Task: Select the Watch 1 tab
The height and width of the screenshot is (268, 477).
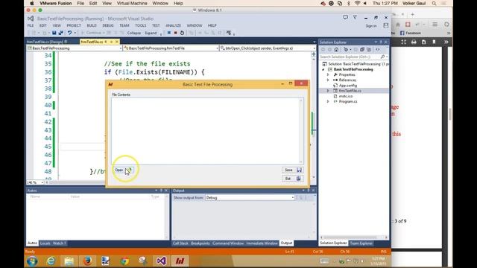Action: (x=60, y=243)
